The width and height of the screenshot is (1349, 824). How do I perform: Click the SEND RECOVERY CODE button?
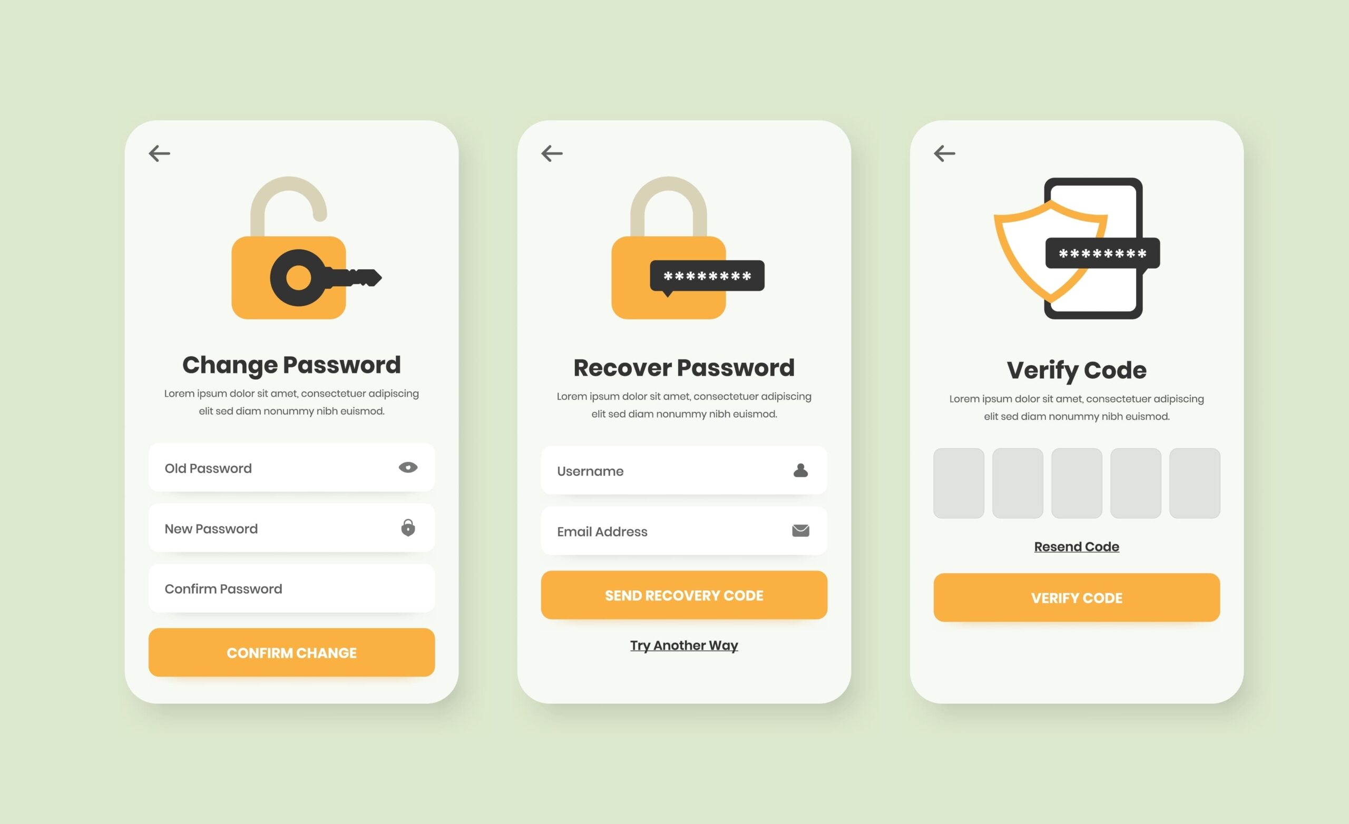point(683,595)
